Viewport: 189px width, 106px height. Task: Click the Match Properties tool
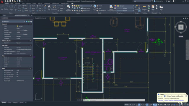111,8
